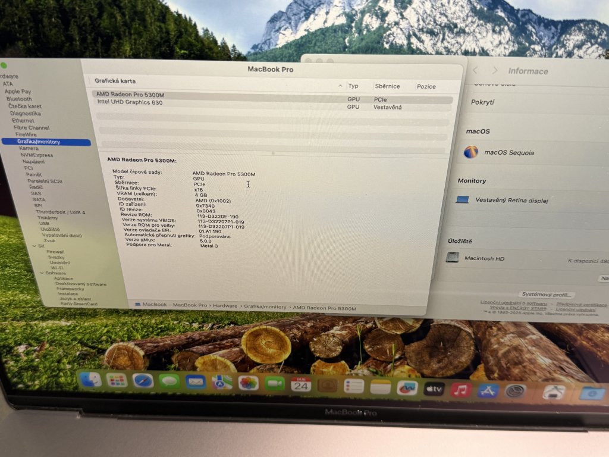Image resolution: width=609 pixels, height=457 pixels.
Task: Open the Licenční ujednání o softwaru link
Action: [513, 302]
